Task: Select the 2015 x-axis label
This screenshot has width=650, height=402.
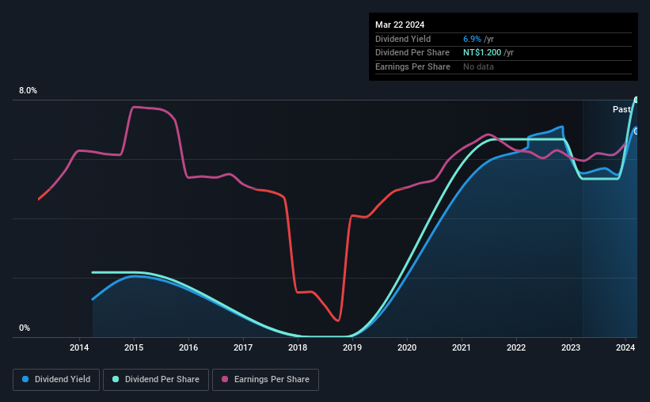Action: 134,347
